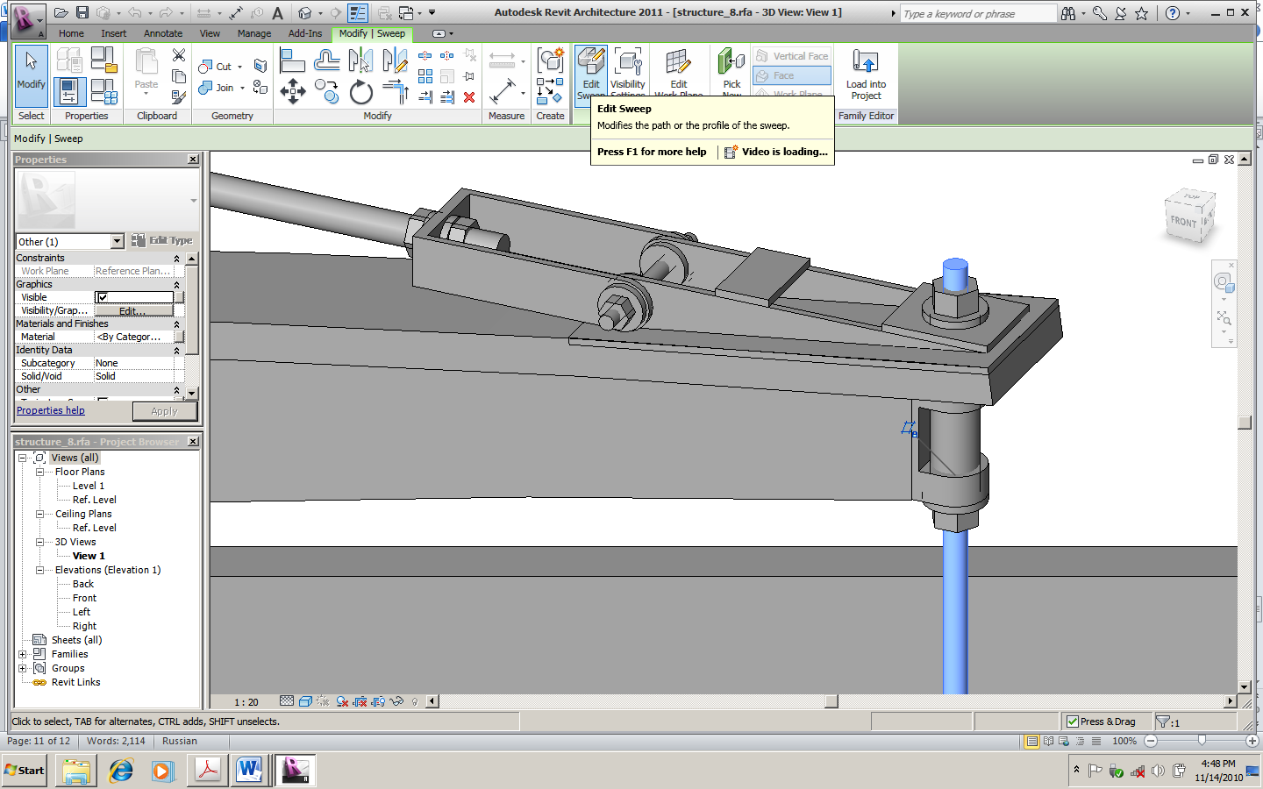
Task: Open Internet Explorer from taskbar
Action: [121, 771]
